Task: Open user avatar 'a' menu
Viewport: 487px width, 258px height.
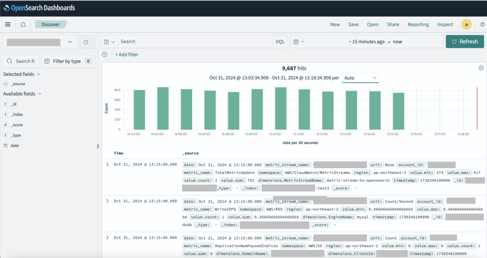Action: [466, 25]
